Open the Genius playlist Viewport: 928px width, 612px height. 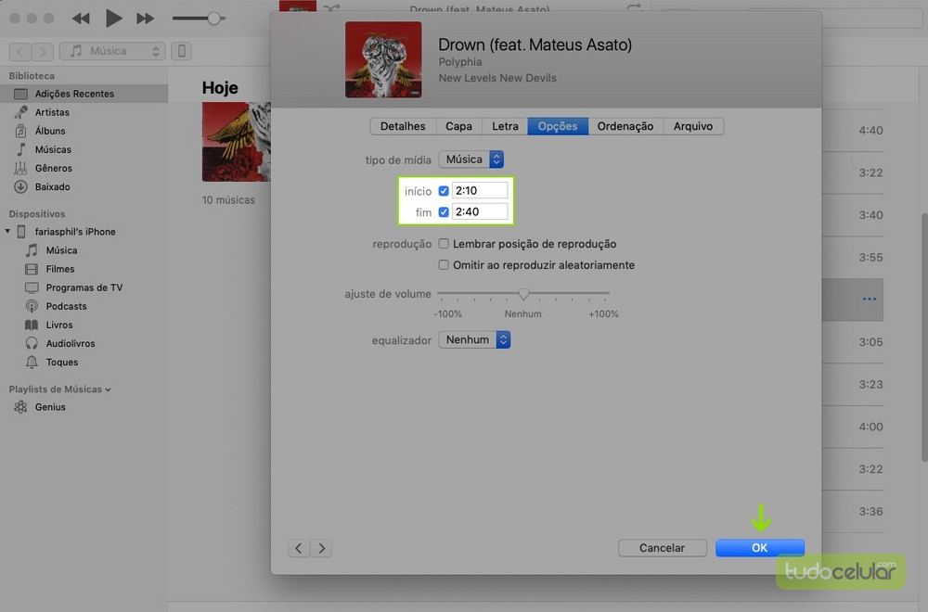tap(50, 407)
